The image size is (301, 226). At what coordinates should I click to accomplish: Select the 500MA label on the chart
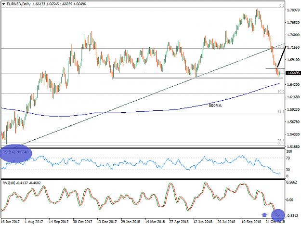215,106
